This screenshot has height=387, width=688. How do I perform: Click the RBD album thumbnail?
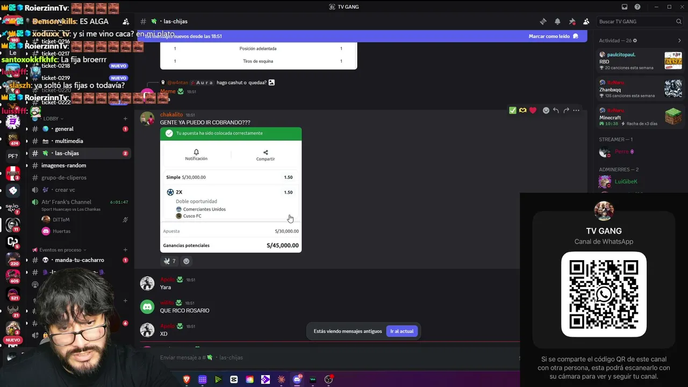tap(673, 61)
